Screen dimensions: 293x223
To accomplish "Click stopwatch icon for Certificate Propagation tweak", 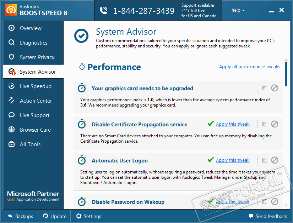I will tap(82, 124).
